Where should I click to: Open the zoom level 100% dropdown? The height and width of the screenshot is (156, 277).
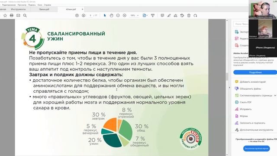click(135, 16)
